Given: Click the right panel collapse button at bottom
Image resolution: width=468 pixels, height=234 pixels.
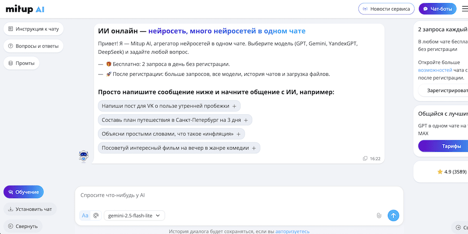Looking at the screenshot, I should click(x=460, y=227).
